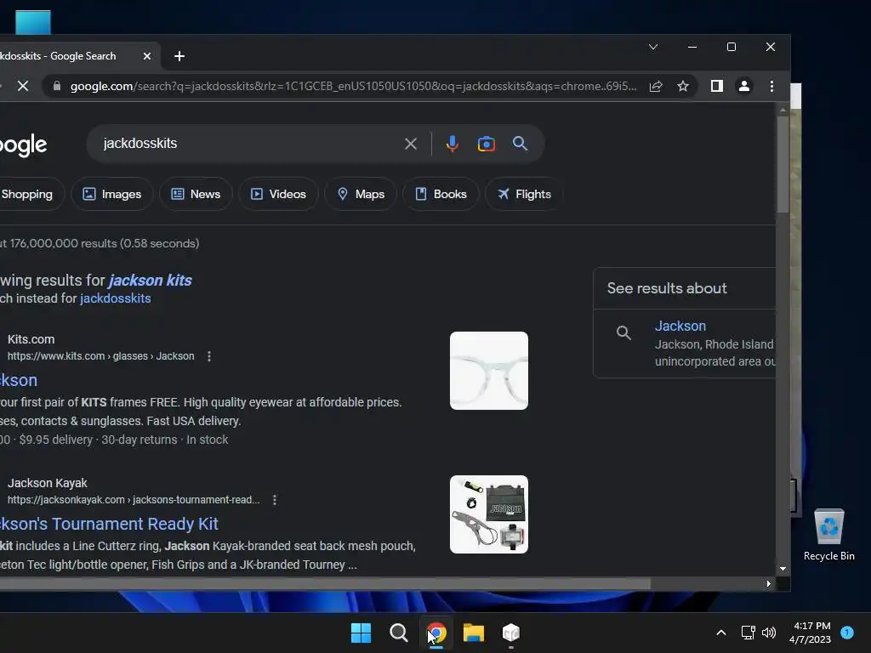Click Chrome in the taskbar
Viewport: 871px width, 653px height.
click(436, 633)
